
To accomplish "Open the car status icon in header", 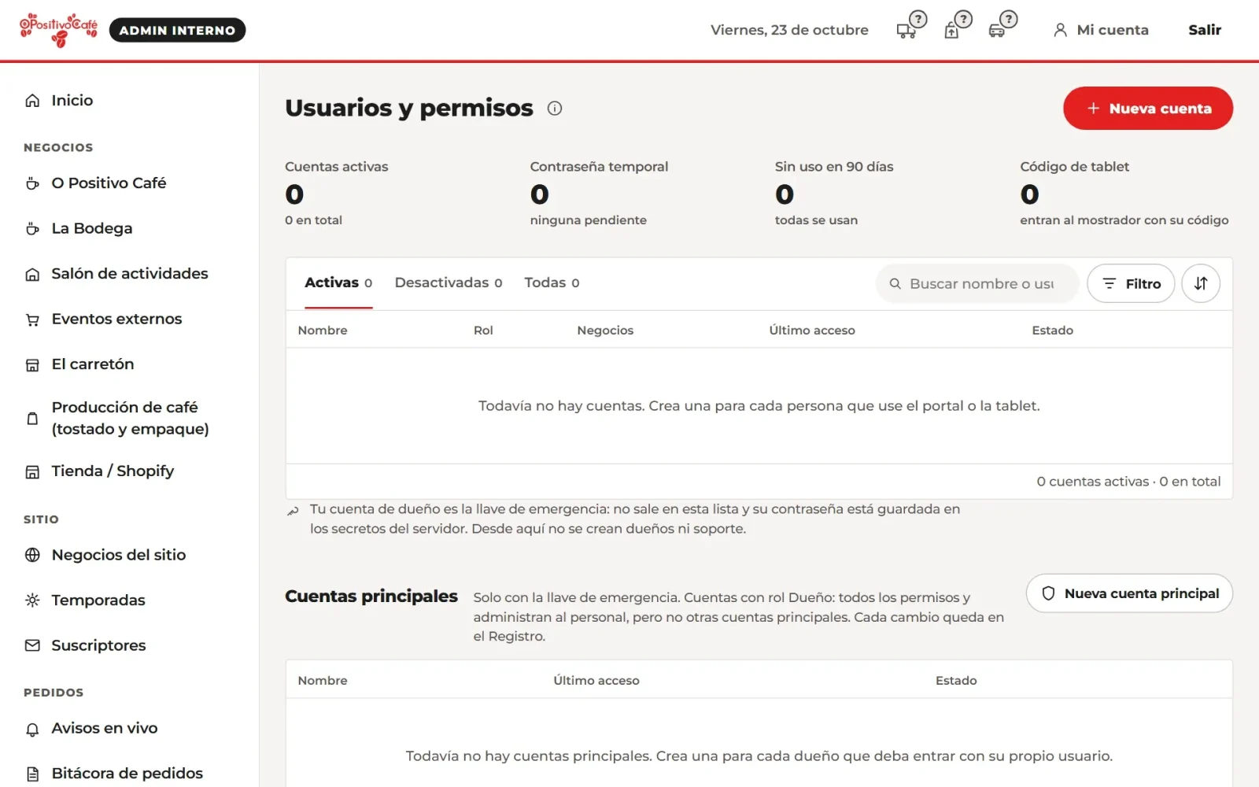I will (1002, 26).
